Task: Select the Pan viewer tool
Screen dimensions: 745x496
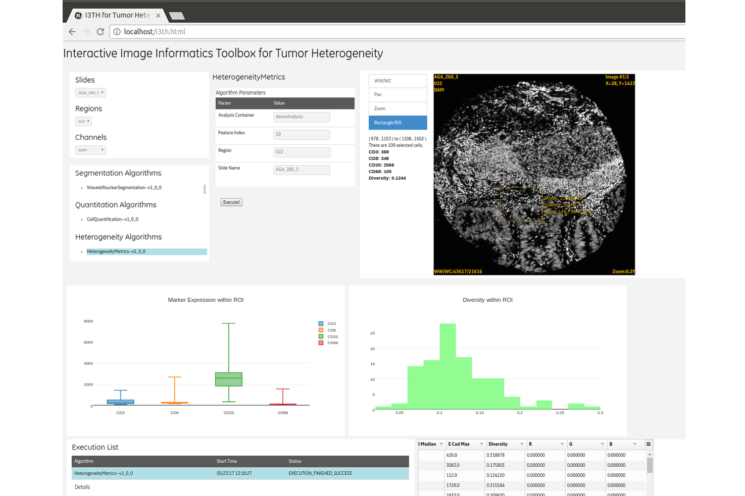Action: [398, 95]
